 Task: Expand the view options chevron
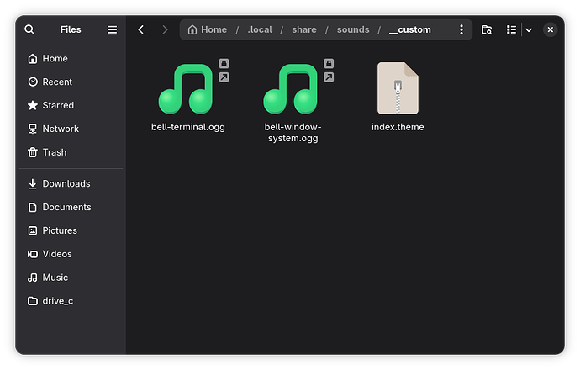529,29
